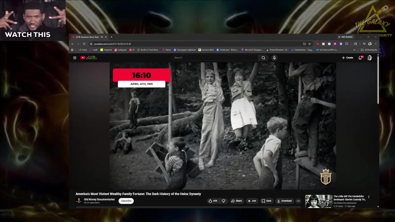Click The Little Girl video thumbnail

click(318, 201)
